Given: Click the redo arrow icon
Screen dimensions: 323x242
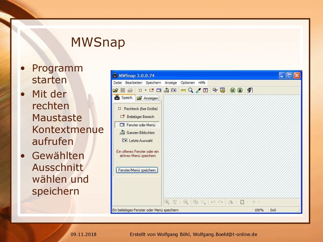Looking at the screenshot, I should 220,202.
